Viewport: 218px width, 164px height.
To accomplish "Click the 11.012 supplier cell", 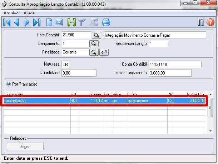I will click(91, 101).
